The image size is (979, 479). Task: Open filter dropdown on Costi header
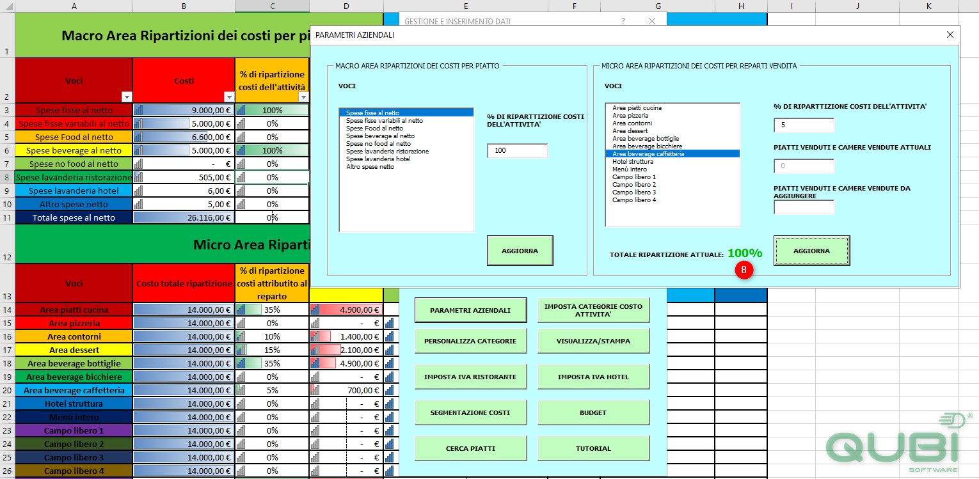(x=229, y=97)
